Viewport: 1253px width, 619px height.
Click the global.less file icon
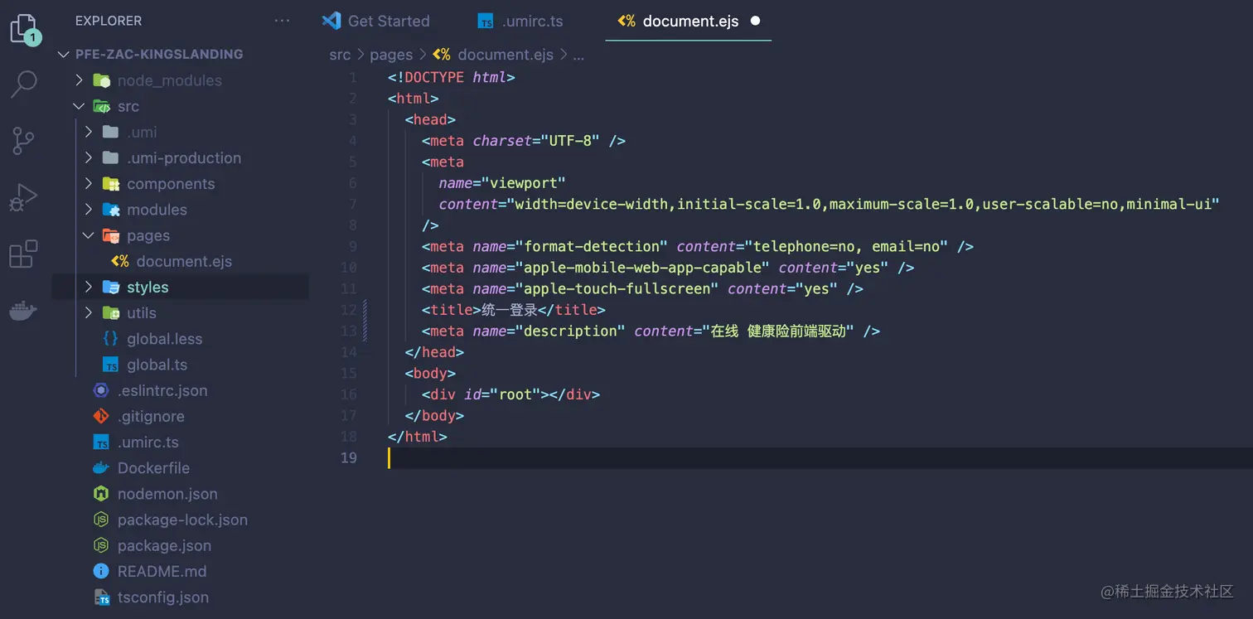[x=110, y=339]
